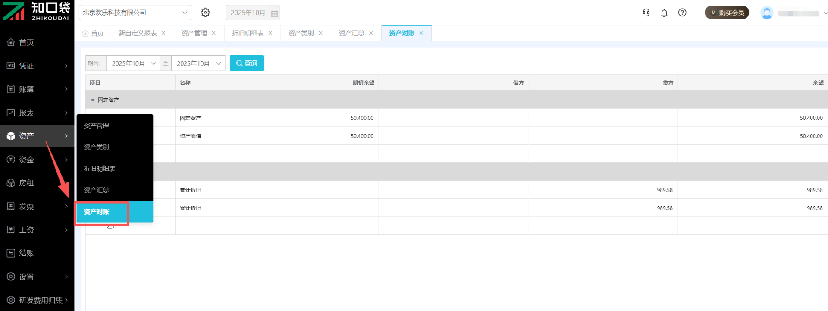Open the end period 2025年10月 dropdown
This screenshot has height=311, width=828.
pyautogui.click(x=198, y=63)
